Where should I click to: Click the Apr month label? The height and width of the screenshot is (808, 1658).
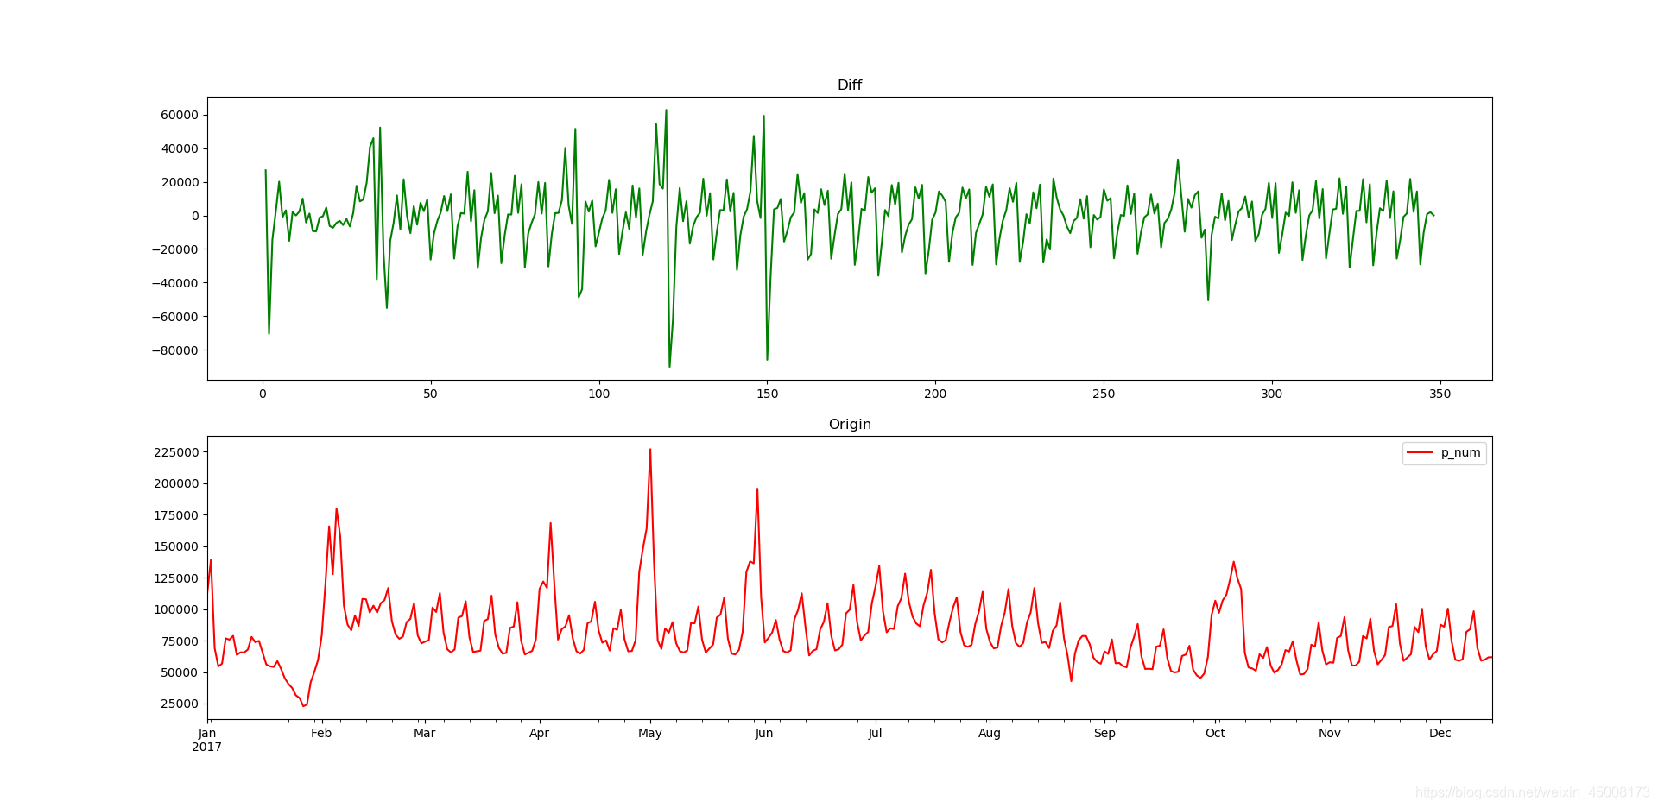539,733
